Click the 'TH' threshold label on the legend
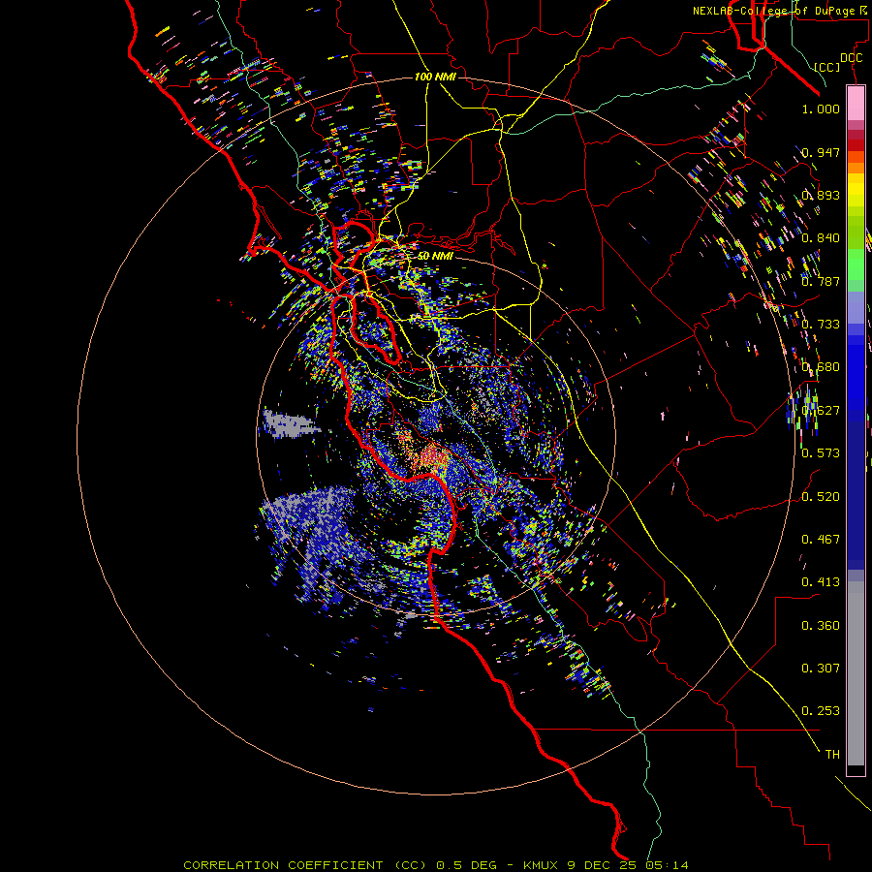The image size is (872, 872). pos(832,755)
